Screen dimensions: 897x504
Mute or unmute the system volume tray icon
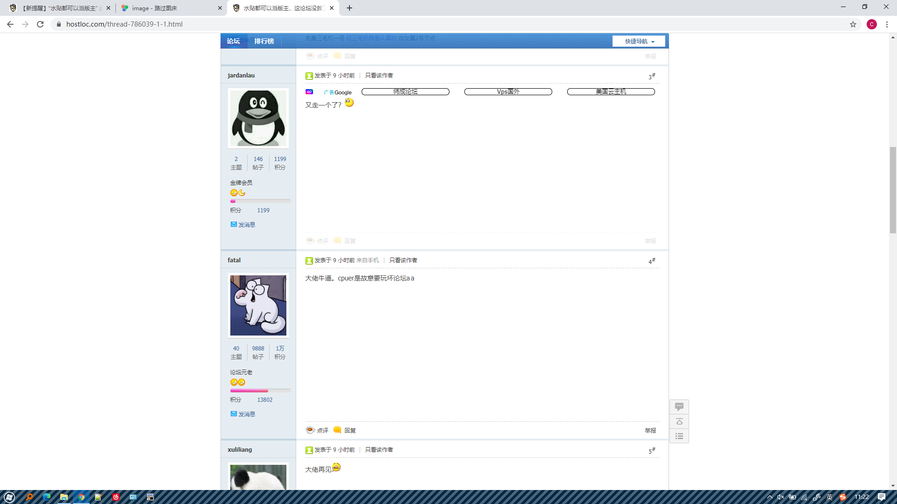click(780, 497)
